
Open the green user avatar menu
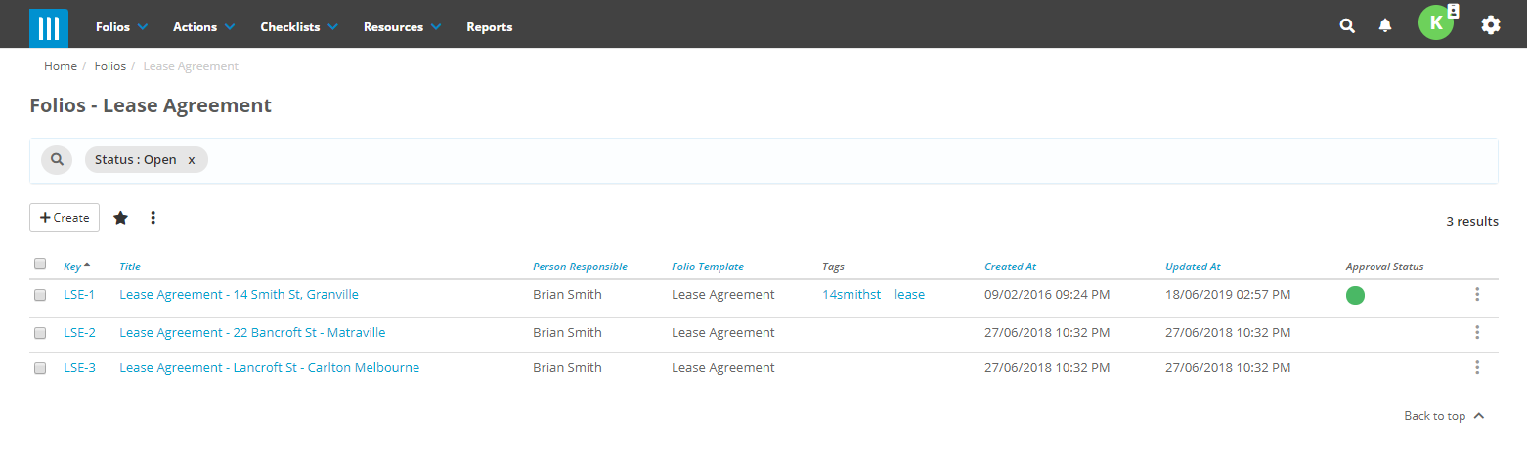[x=1435, y=23]
